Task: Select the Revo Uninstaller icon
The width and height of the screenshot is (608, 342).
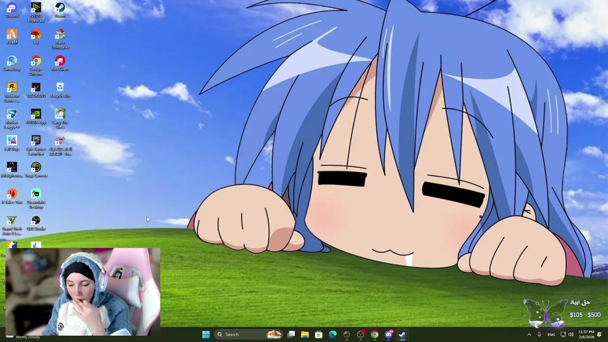Action: pos(60,39)
